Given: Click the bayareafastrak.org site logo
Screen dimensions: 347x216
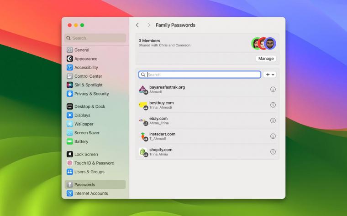Looking at the screenshot, I should tap(143, 89).
